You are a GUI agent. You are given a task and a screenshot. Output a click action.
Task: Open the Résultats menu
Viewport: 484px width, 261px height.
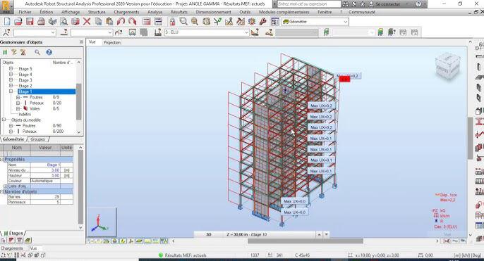point(179,12)
